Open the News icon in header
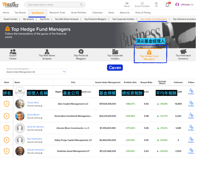Image resolution: width=198 pixels, height=176 pixels. point(127,4)
